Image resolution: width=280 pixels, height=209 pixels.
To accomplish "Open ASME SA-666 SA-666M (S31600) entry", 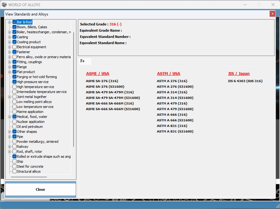I will click(x=113, y=109).
